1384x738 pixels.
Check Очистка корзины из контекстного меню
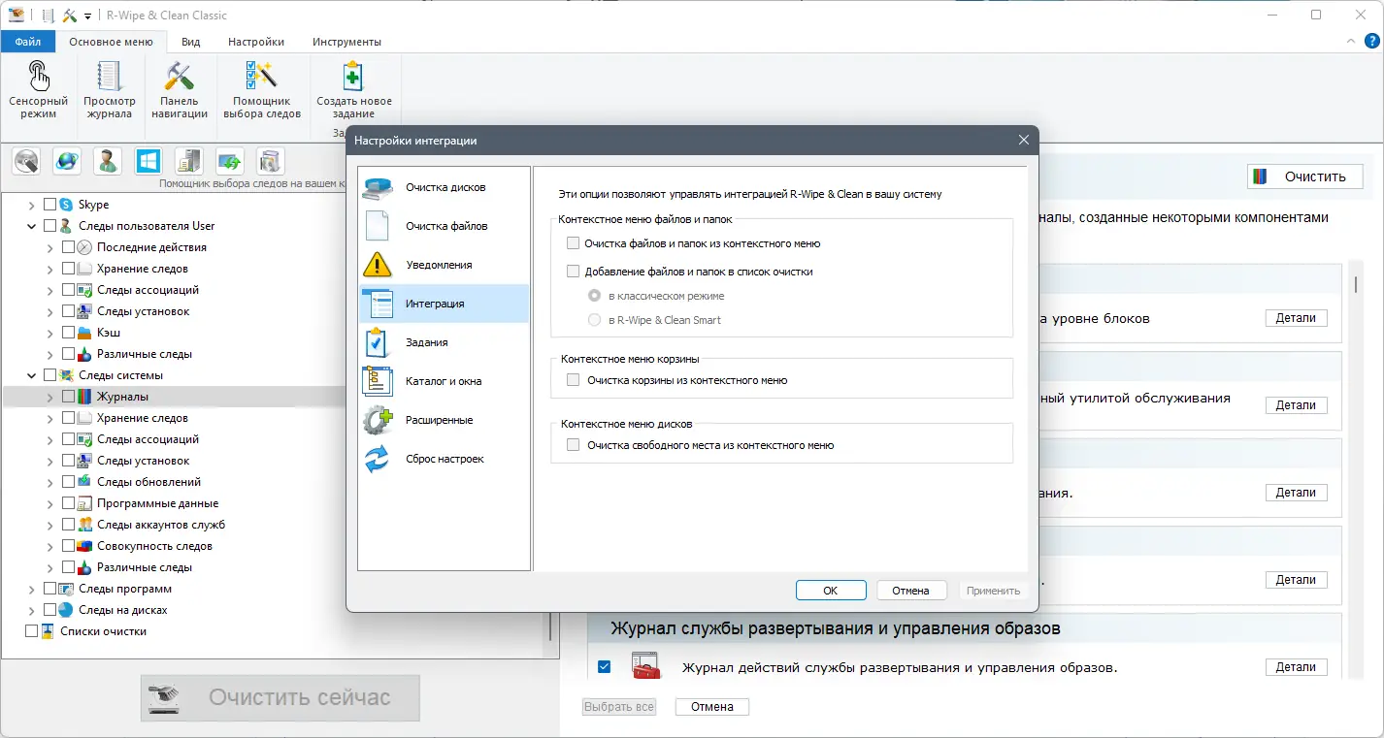573,379
